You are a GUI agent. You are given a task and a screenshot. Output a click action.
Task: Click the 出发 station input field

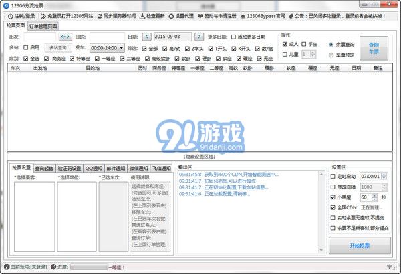(x=39, y=37)
